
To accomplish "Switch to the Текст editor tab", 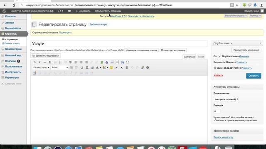I will [201, 57].
